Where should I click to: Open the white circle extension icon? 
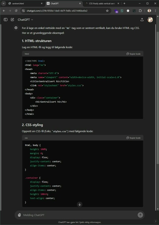128,11
